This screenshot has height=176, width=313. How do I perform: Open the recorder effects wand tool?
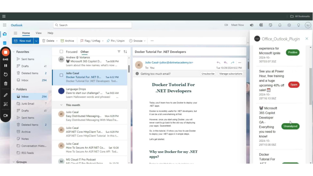[x=6, y=104]
